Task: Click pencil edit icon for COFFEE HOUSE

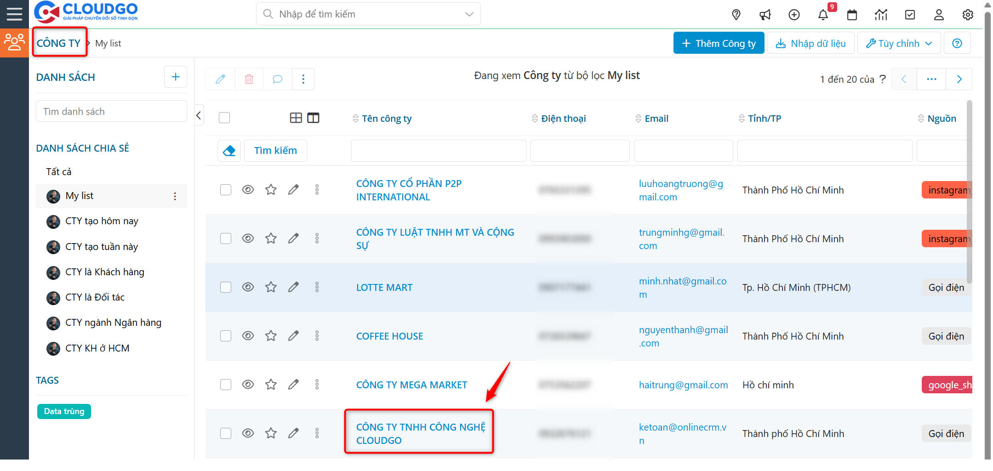Action: tap(293, 336)
